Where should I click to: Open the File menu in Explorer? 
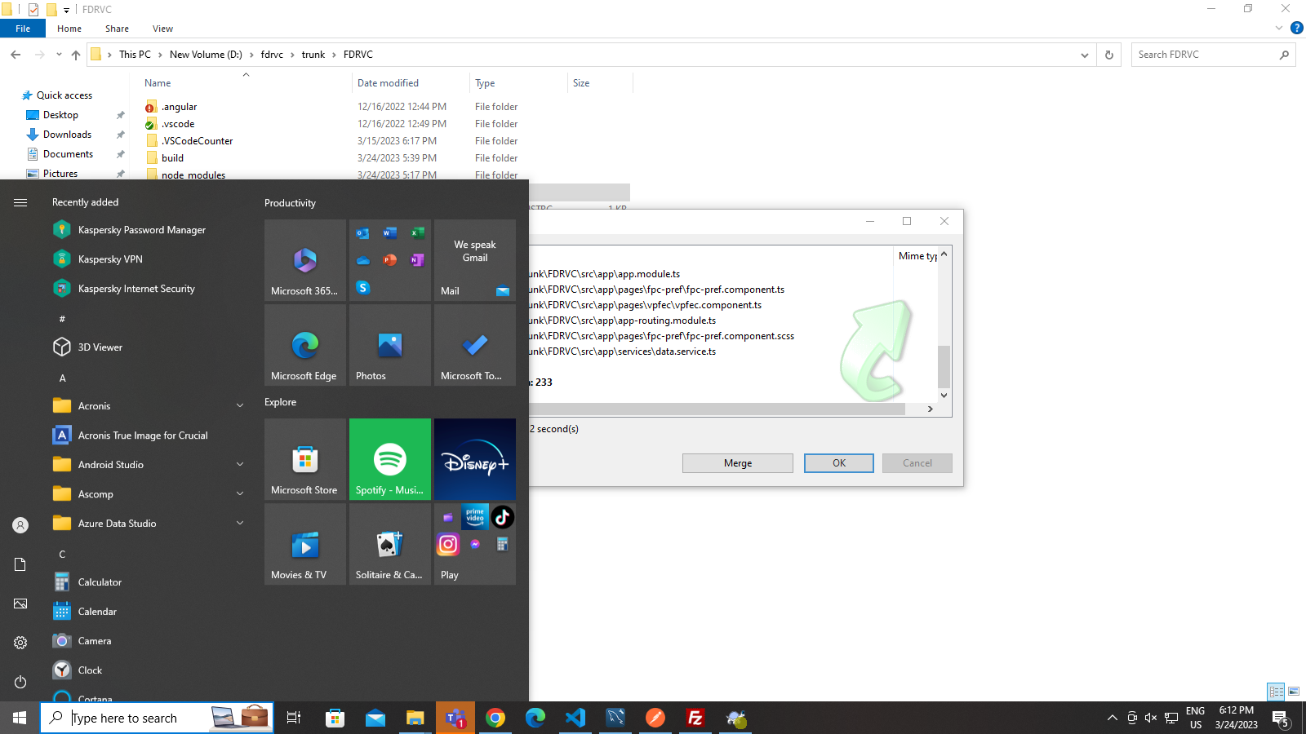[x=23, y=29]
